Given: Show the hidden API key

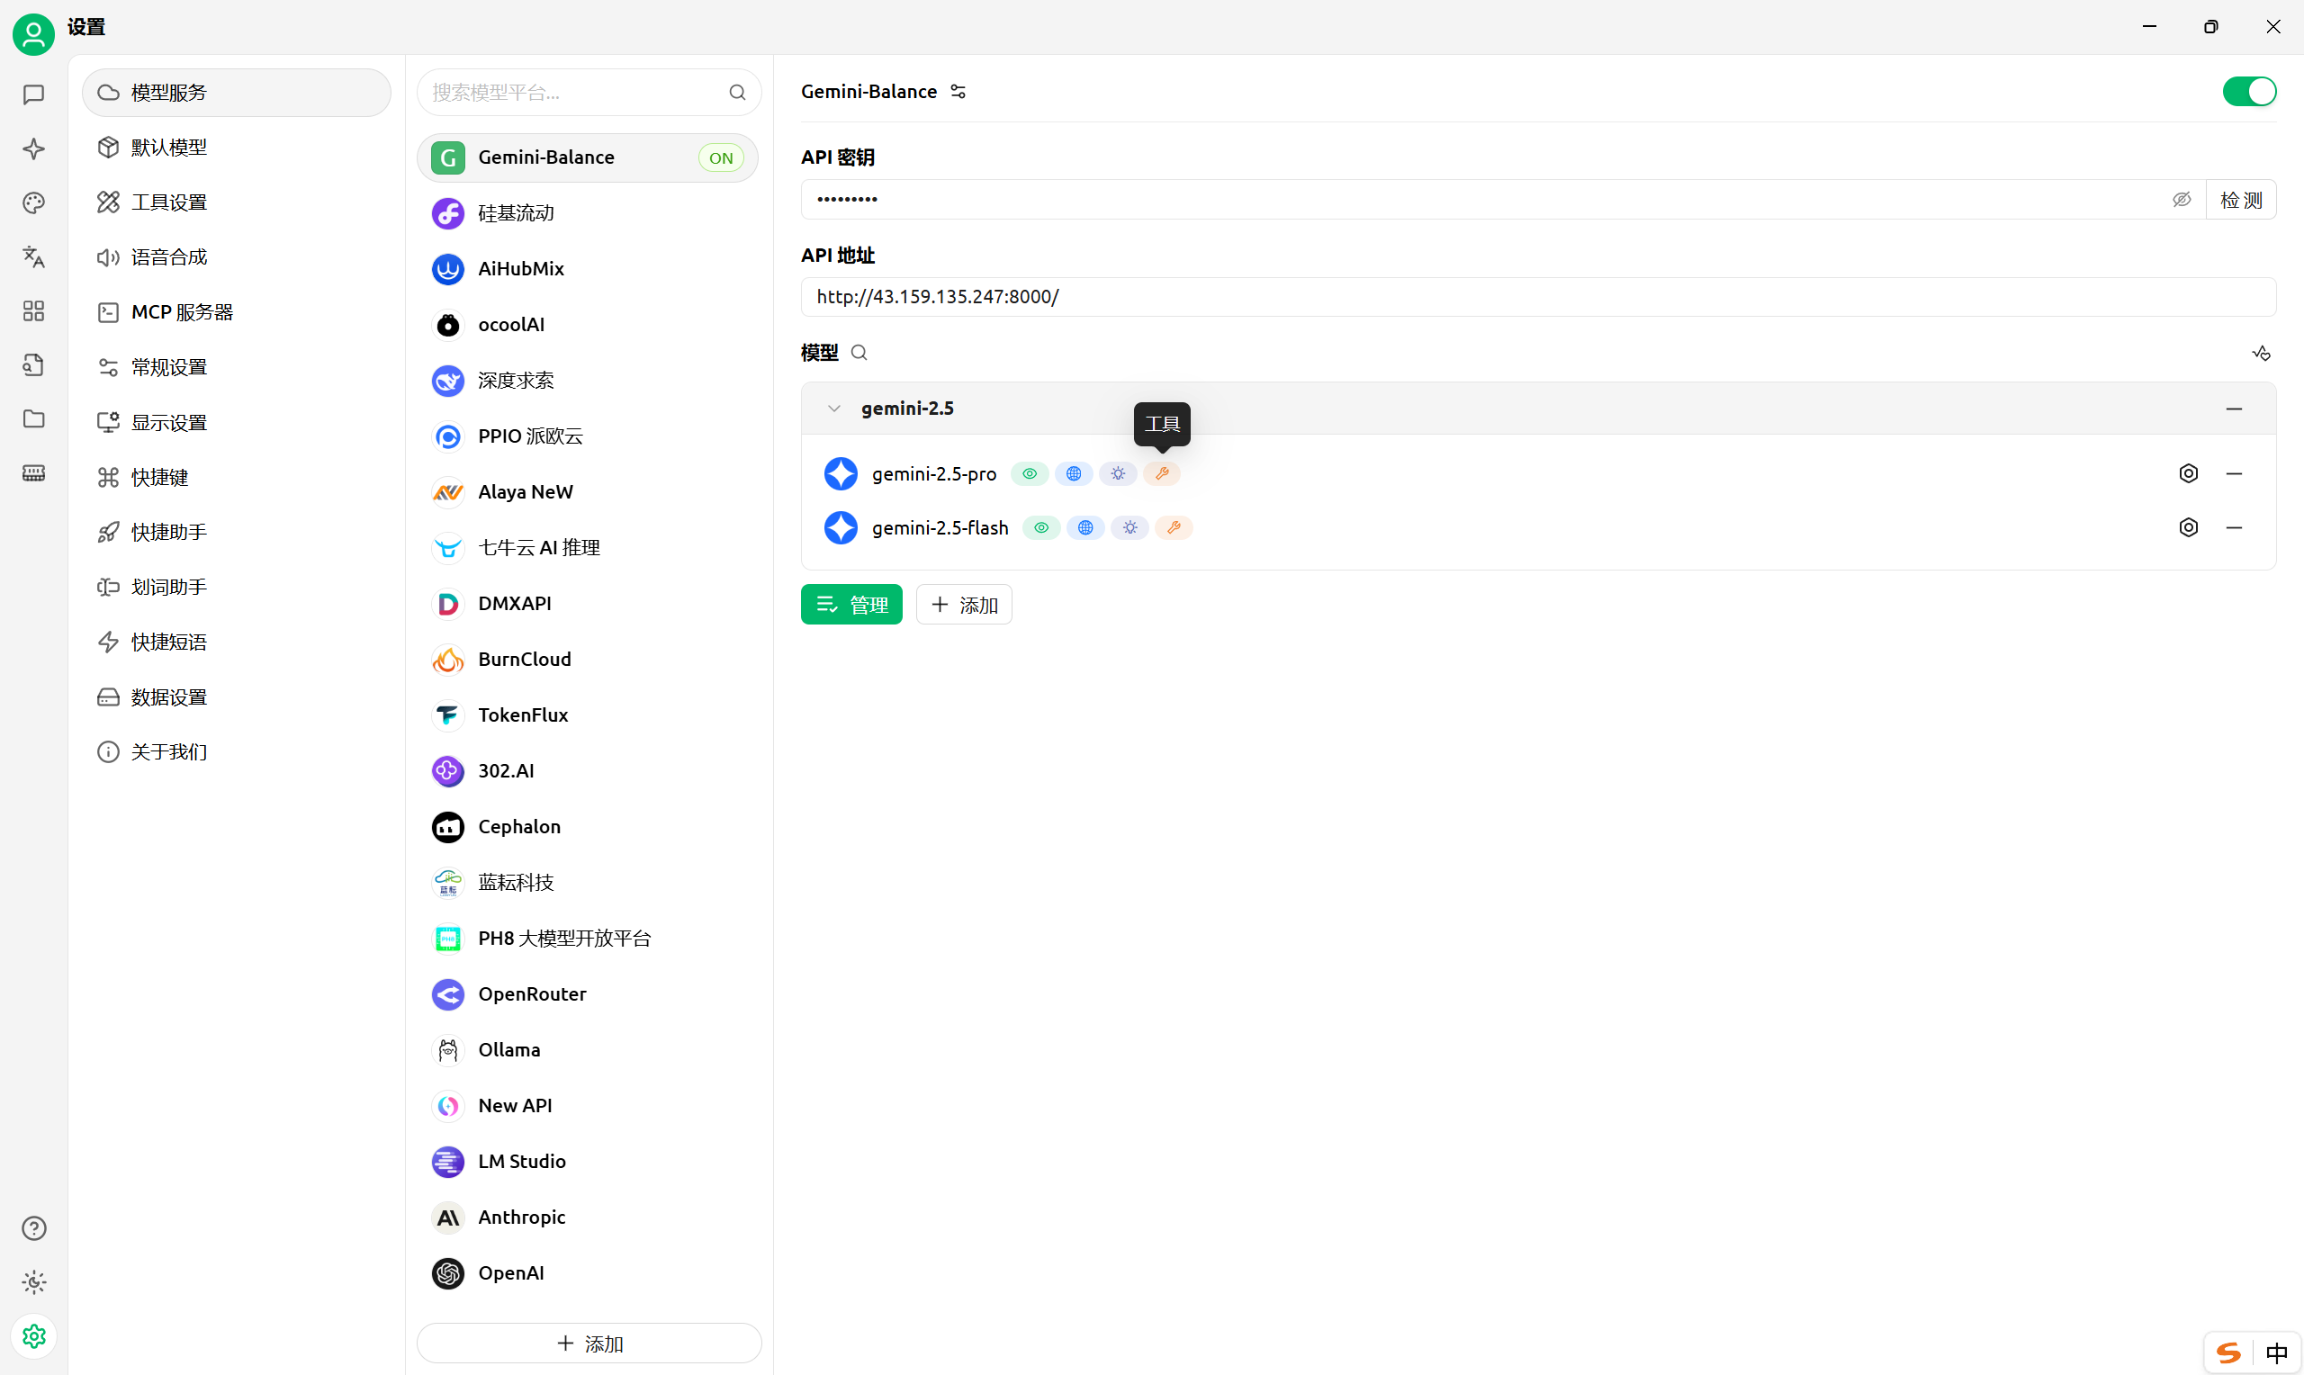Looking at the screenshot, I should [x=2182, y=199].
